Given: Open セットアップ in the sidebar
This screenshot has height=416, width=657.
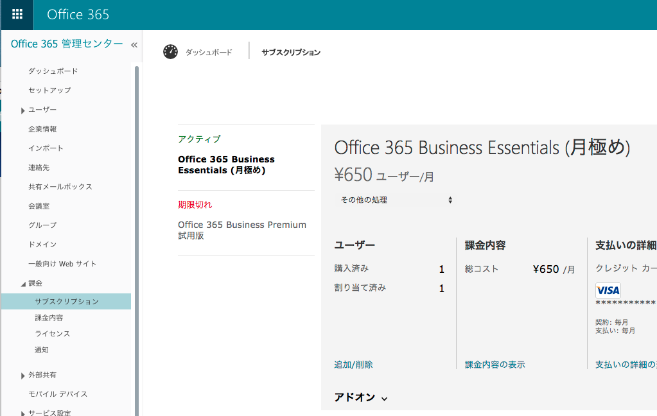Looking at the screenshot, I should pyautogui.click(x=49, y=90).
